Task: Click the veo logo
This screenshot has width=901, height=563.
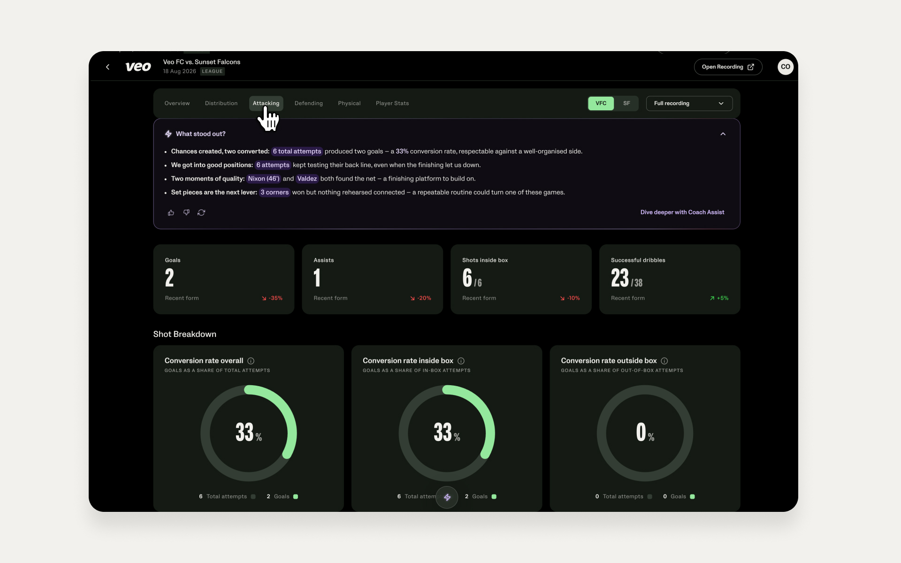Action: point(138,67)
